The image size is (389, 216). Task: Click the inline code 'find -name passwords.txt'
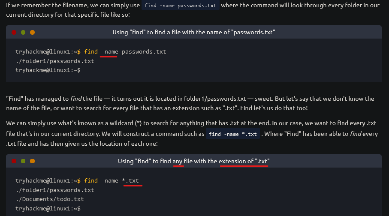click(181, 6)
